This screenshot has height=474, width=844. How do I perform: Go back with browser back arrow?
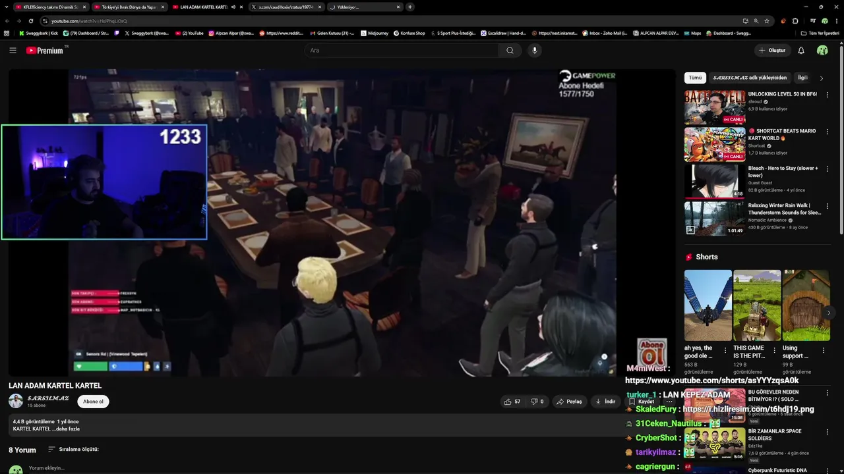pyautogui.click(x=7, y=20)
